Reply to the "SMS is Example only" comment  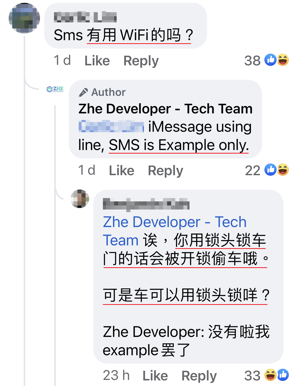click(166, 171)
